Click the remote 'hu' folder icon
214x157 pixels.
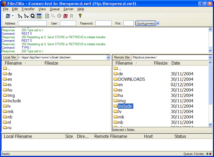pos(116,95)
